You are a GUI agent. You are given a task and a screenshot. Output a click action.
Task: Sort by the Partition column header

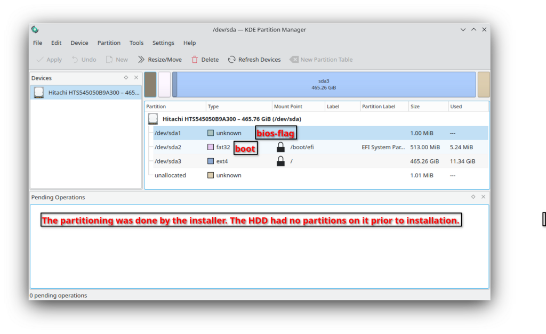175,107
